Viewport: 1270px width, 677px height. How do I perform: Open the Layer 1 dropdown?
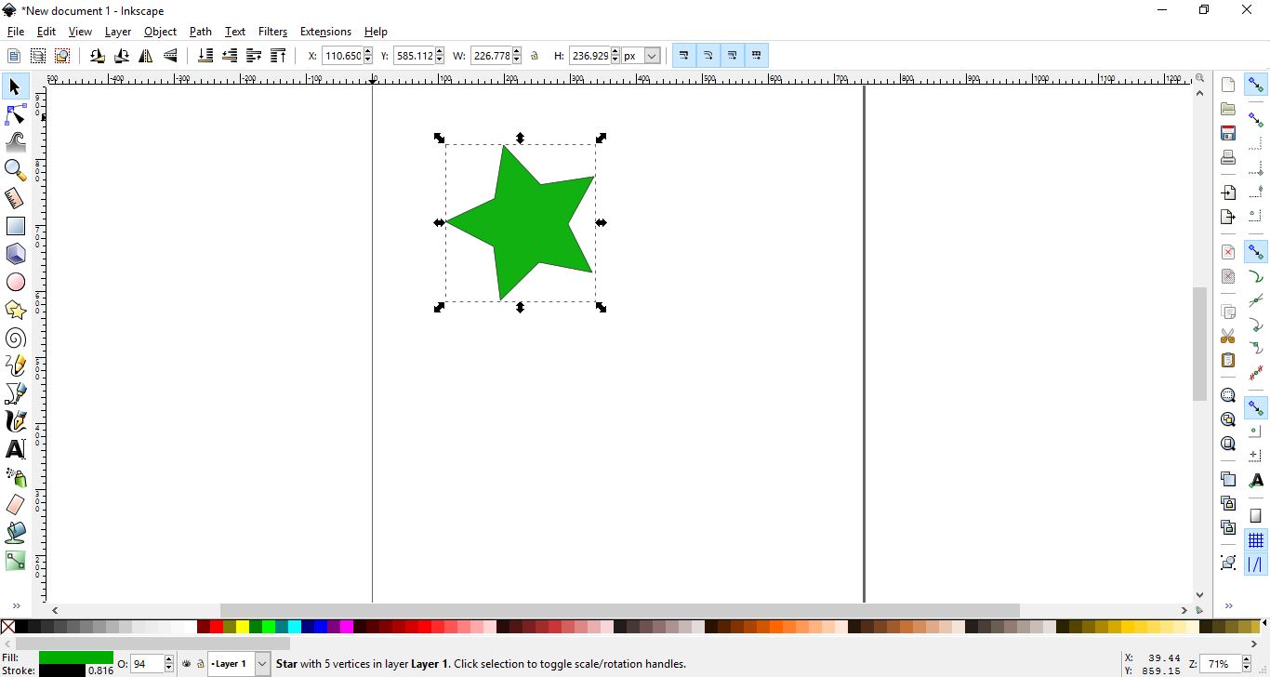point(262,664)
